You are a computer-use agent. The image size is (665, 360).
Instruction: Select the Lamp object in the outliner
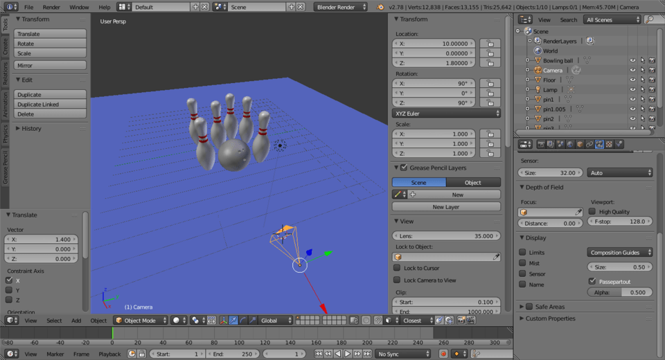[549, 90]
